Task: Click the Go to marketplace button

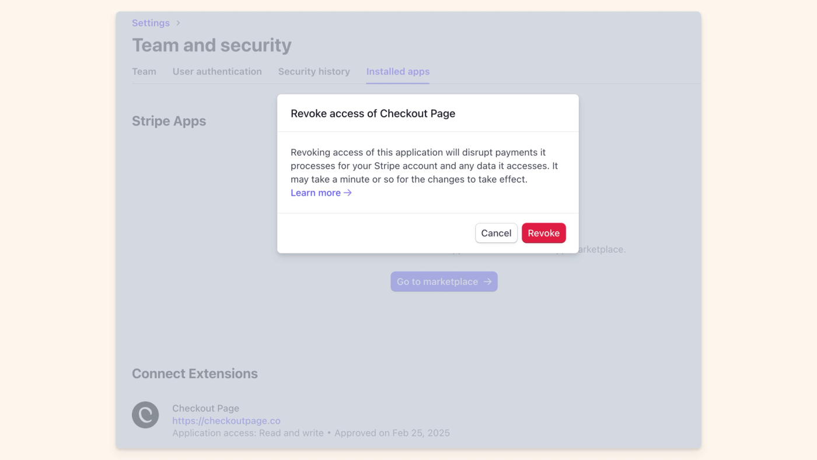Action: (x=444, y=281)
